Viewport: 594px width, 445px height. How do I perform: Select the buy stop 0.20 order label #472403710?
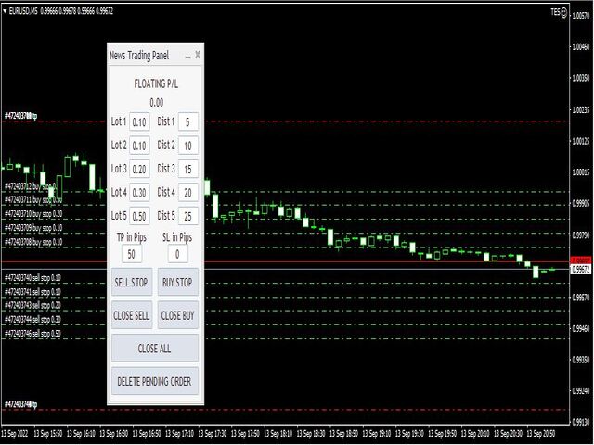33,214
